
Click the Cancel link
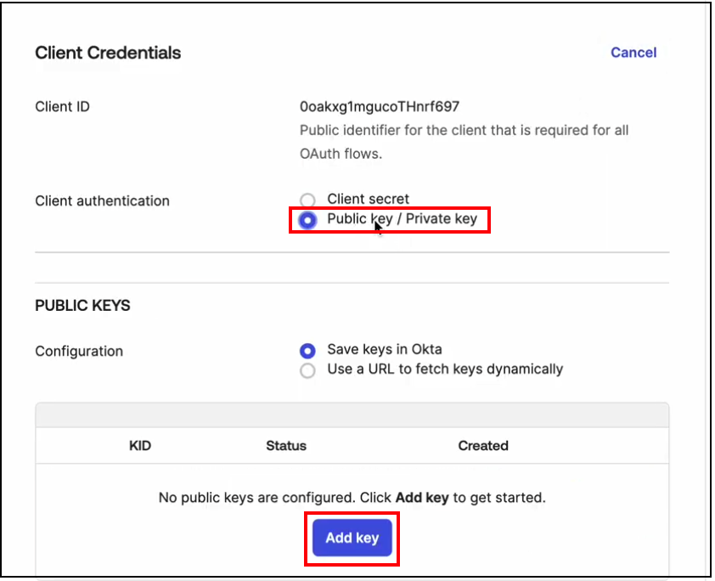[633, 53]
